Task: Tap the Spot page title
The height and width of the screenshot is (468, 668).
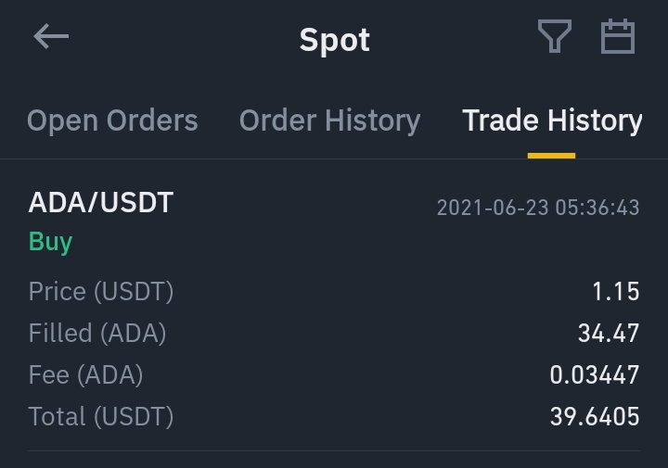Action: 334,41
